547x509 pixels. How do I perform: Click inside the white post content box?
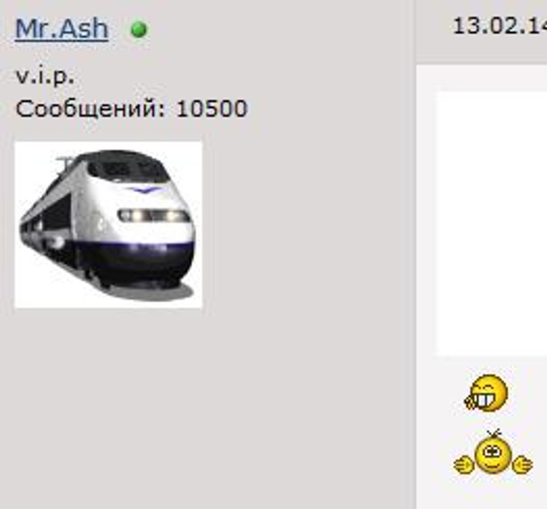[x=491, y=223]
